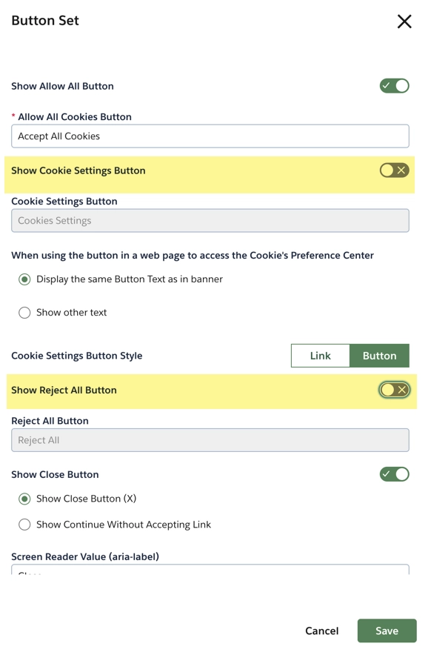The width and height of the screenshot is (431, 655).
Task: Select the 'Show Close Button (X)' option
Action: point(25,497)
